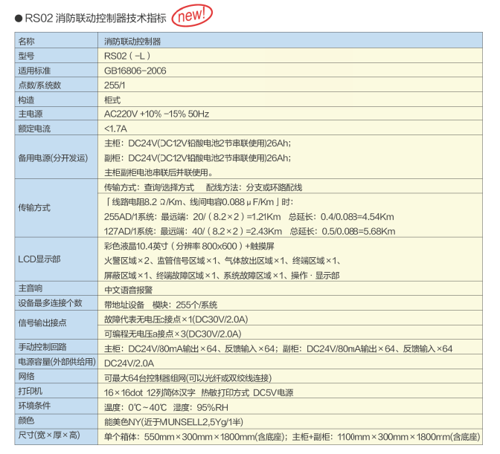
Task: Select the "额定电流" row label
Action: 34,129
